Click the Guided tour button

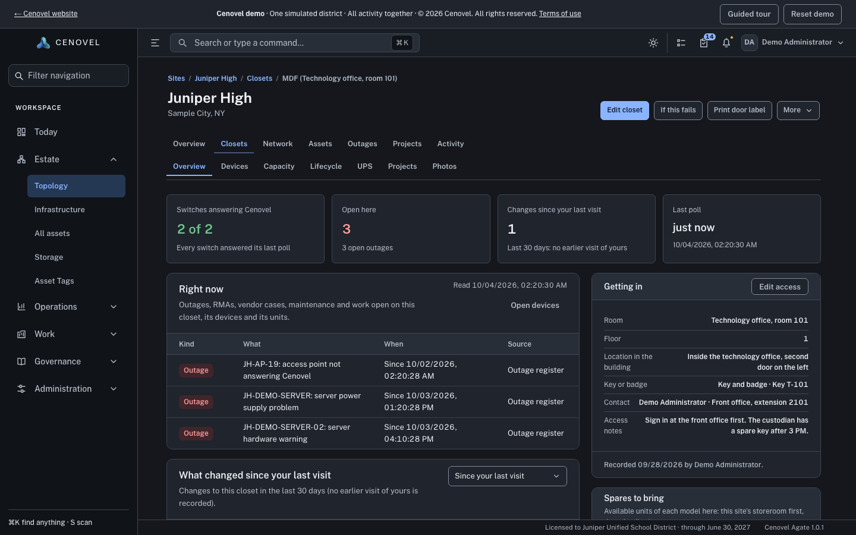tap(749, 14)
